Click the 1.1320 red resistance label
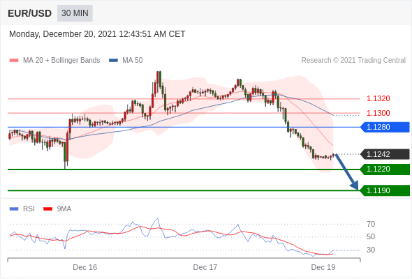Image resolution: width=412 pixels, height=279 pixels. [x=378, y=98]
